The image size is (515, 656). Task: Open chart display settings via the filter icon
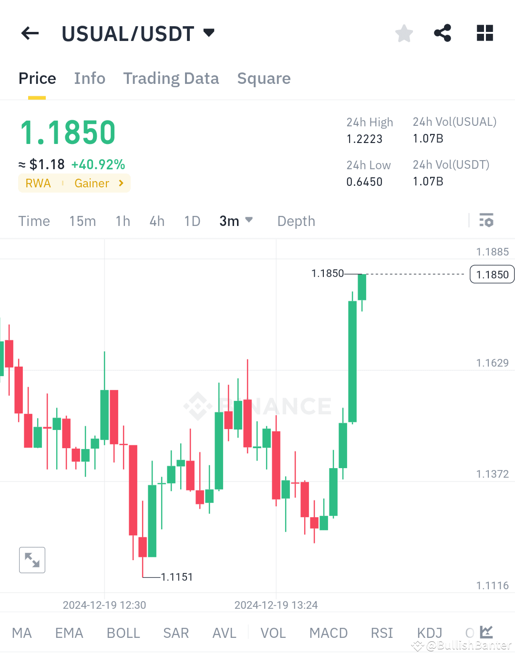tap(487, 221)
